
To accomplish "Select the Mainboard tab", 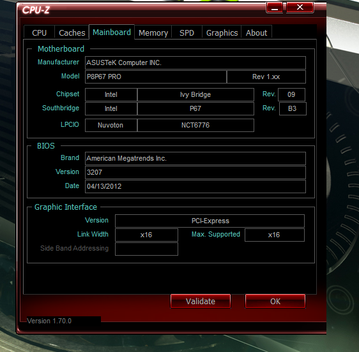I will (x=112, y=32).
